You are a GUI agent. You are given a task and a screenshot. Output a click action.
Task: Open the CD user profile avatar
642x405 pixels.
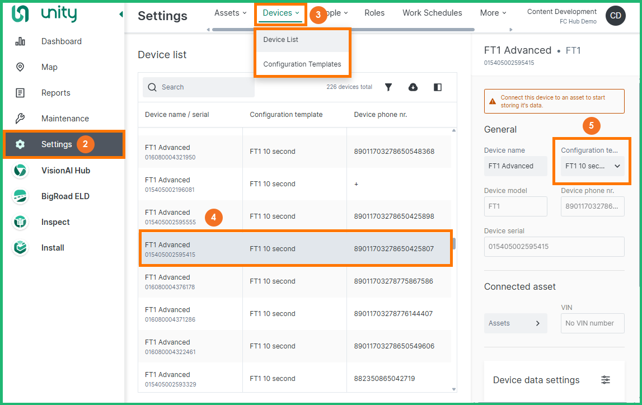[615, 16]
